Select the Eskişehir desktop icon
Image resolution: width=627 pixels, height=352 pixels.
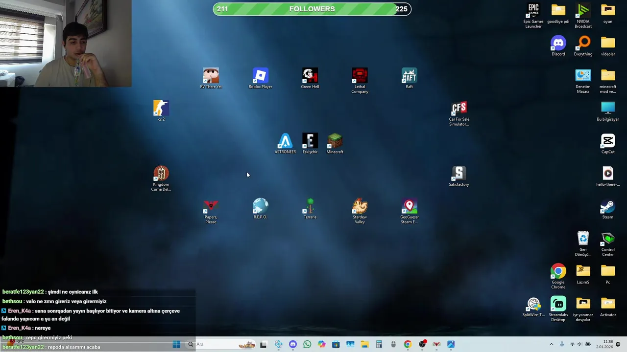tap(310, 144)
